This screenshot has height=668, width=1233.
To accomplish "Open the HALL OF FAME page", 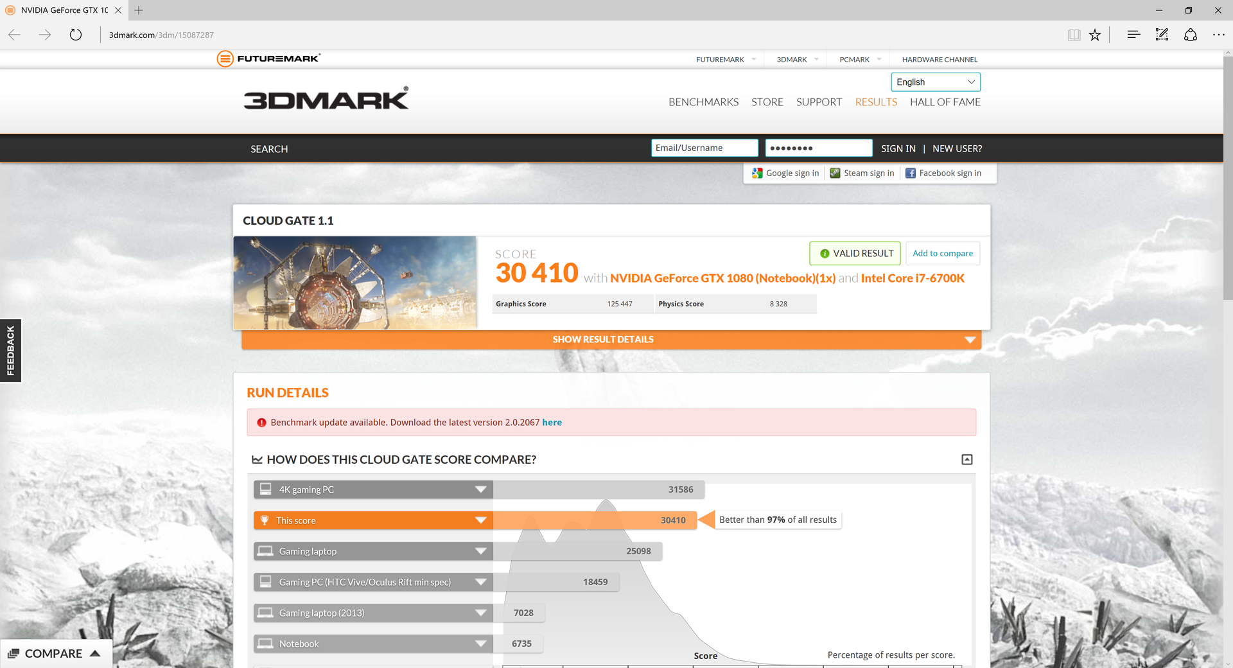I will pos(945,102).
